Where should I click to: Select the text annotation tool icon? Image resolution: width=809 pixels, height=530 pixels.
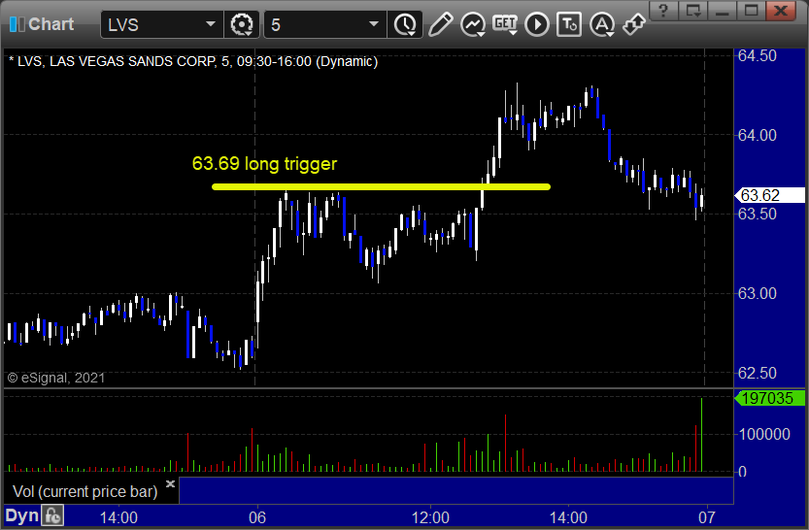coord(569,24)
